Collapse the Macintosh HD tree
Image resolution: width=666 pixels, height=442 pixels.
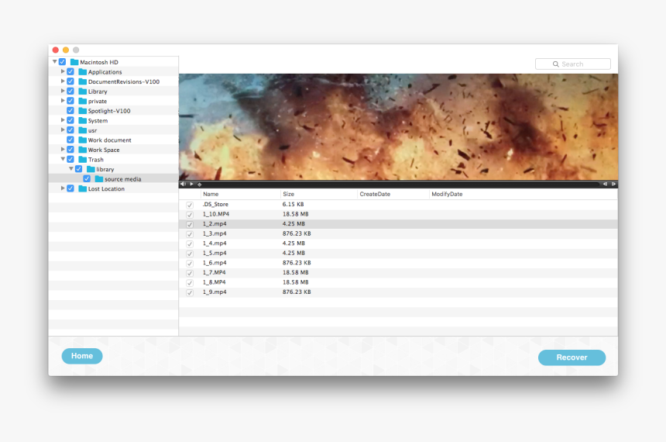pyautogui.click(x=55, y=62)
